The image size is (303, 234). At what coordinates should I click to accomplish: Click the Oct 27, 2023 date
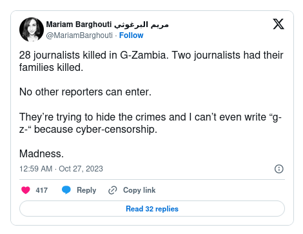[x=81, y=169]
